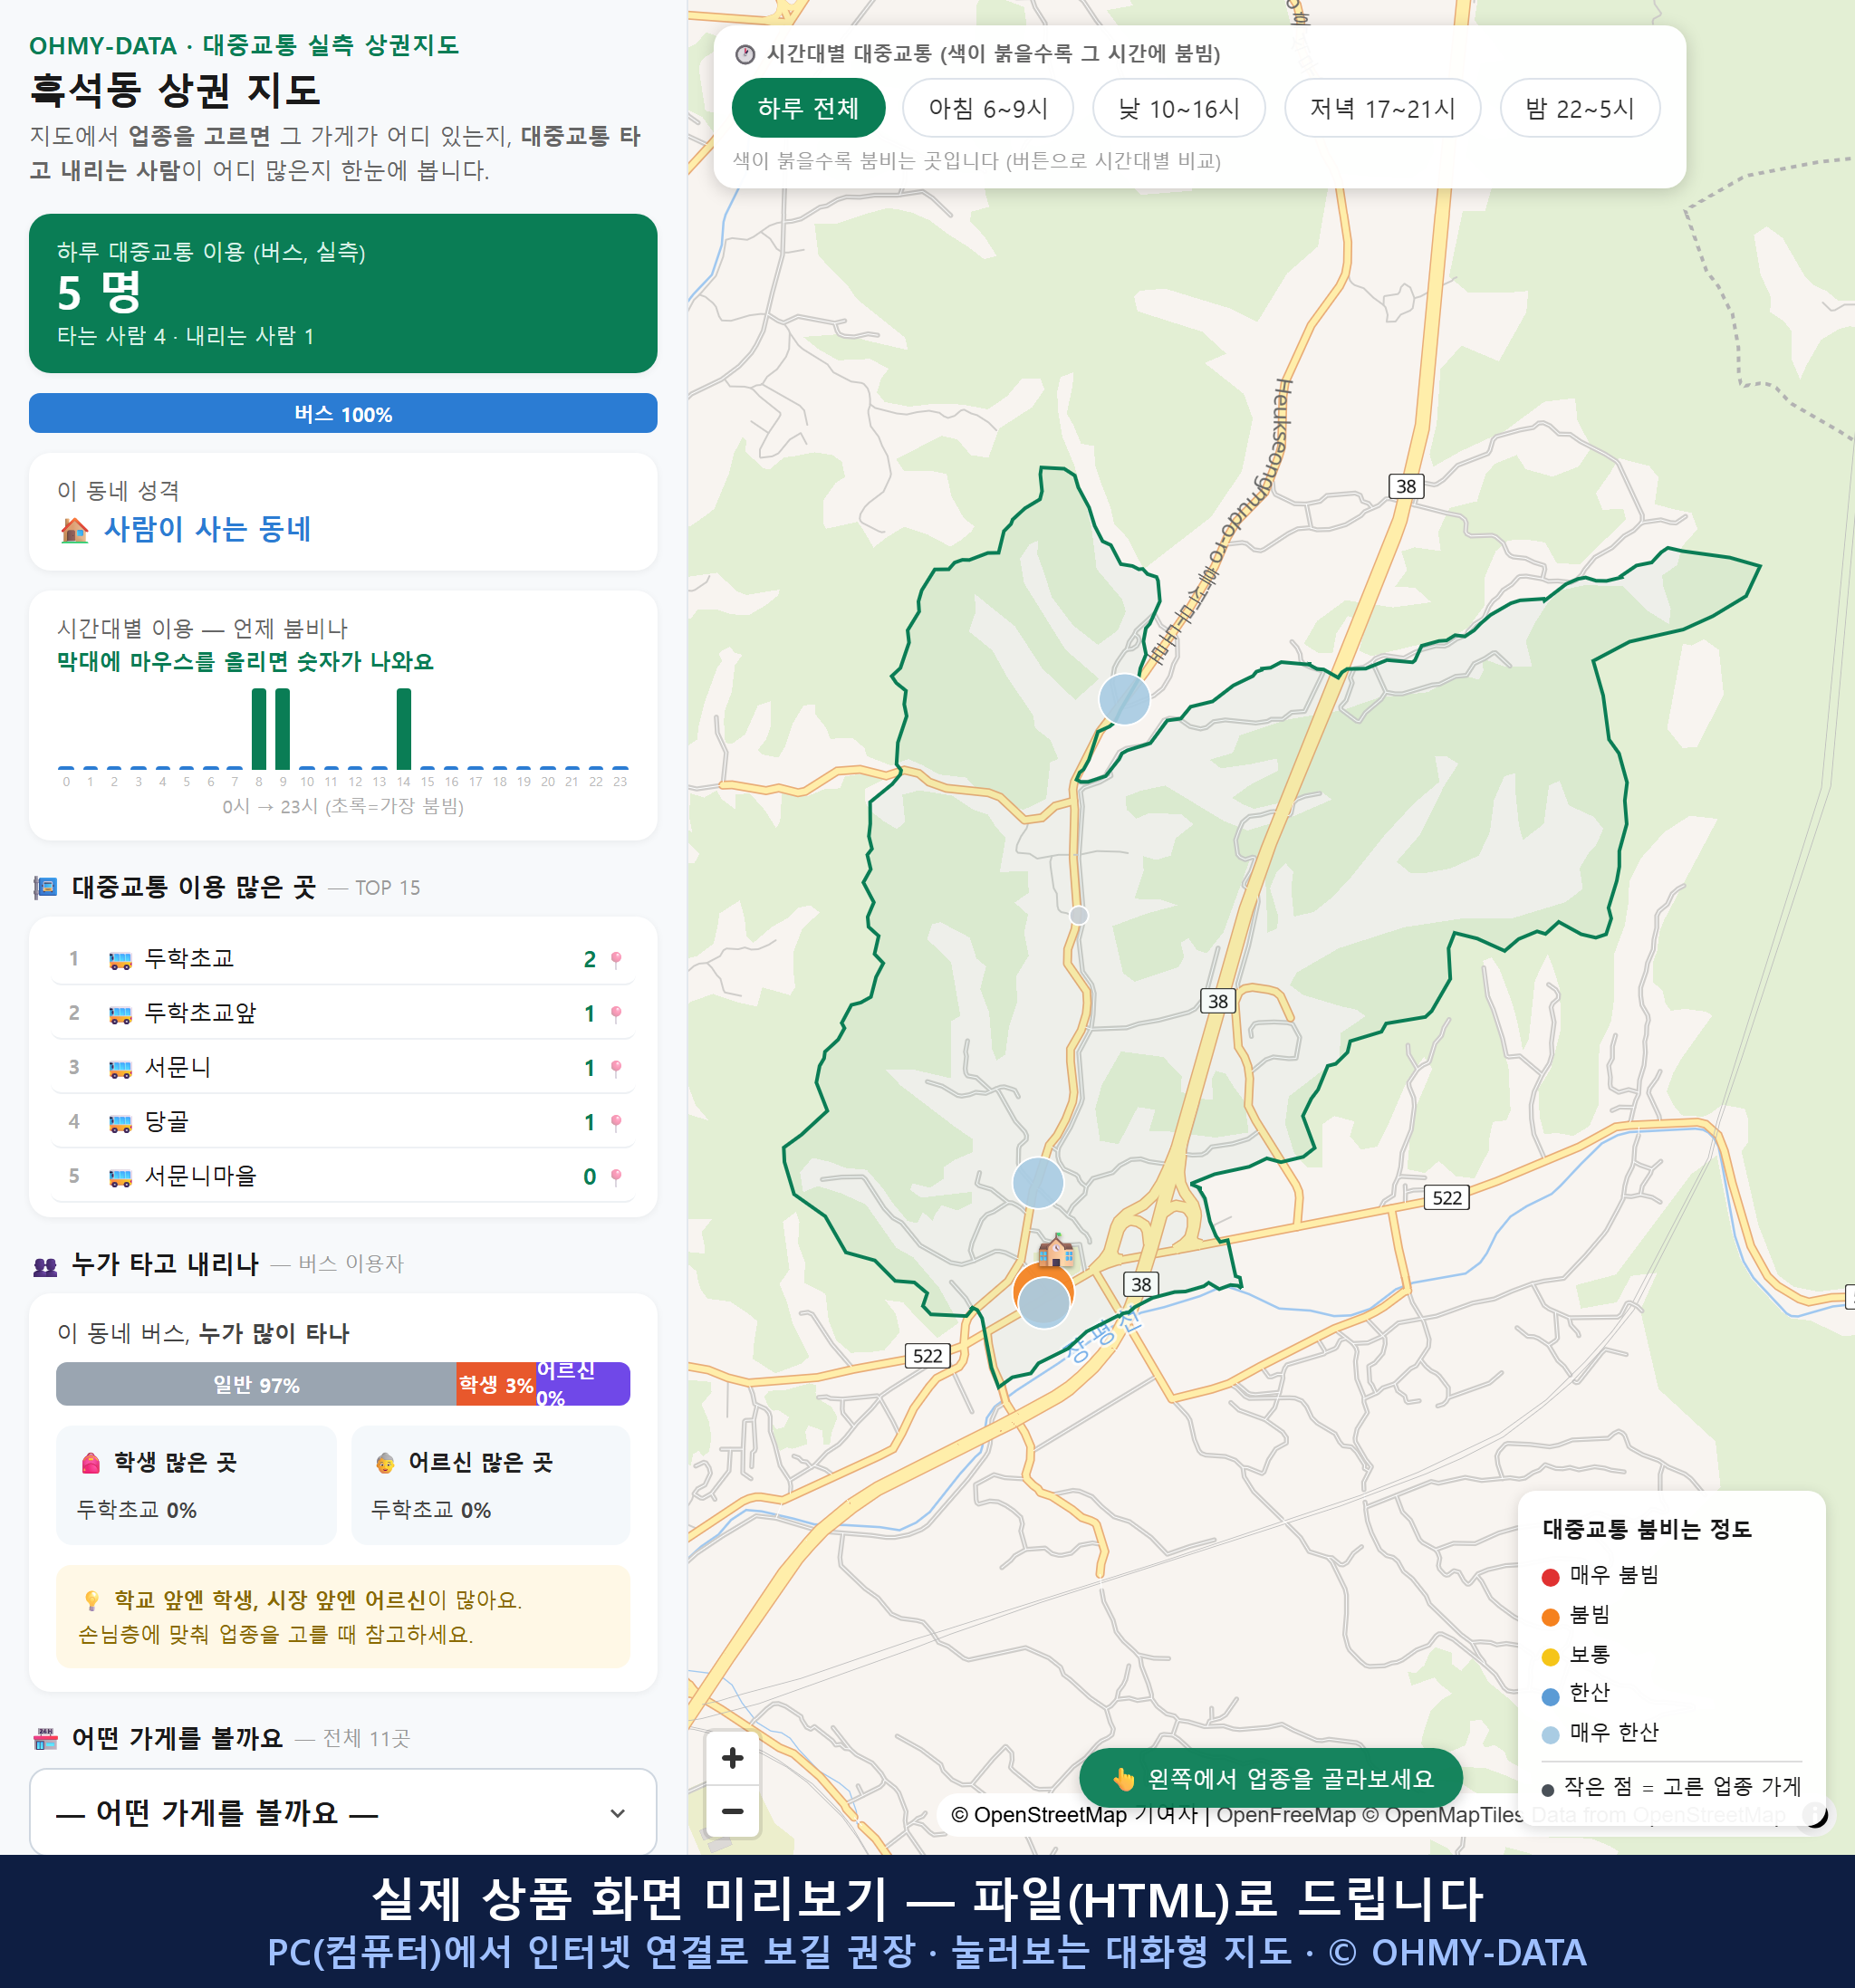This screenshot has width=1855, height=1988.
Task: Click the house icon beside 사람이 사는 동네
Action: coord(74,530)
